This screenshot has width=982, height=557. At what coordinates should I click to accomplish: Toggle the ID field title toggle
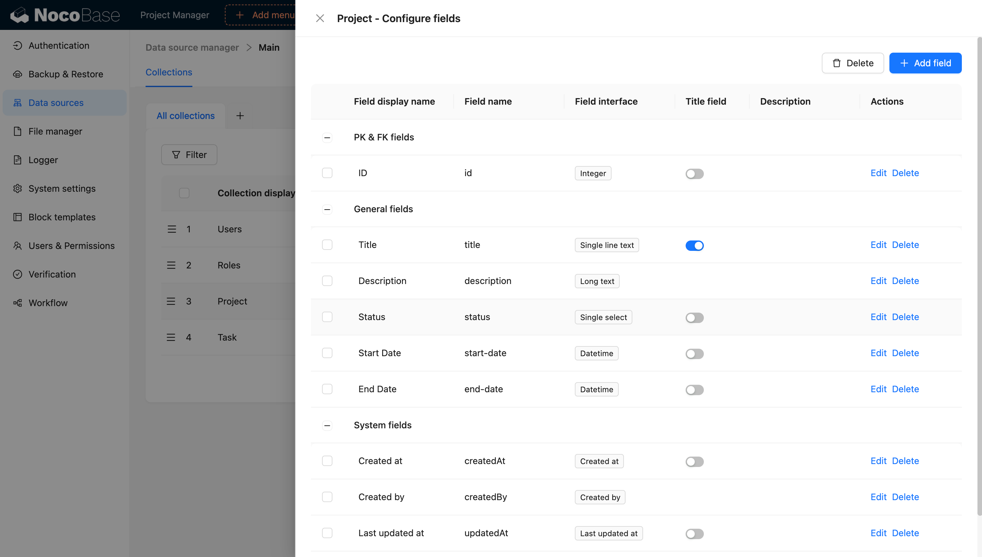point(695,173)
